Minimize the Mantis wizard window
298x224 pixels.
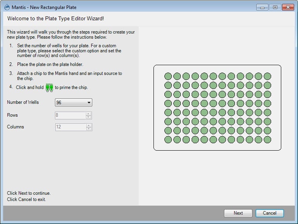263,7
